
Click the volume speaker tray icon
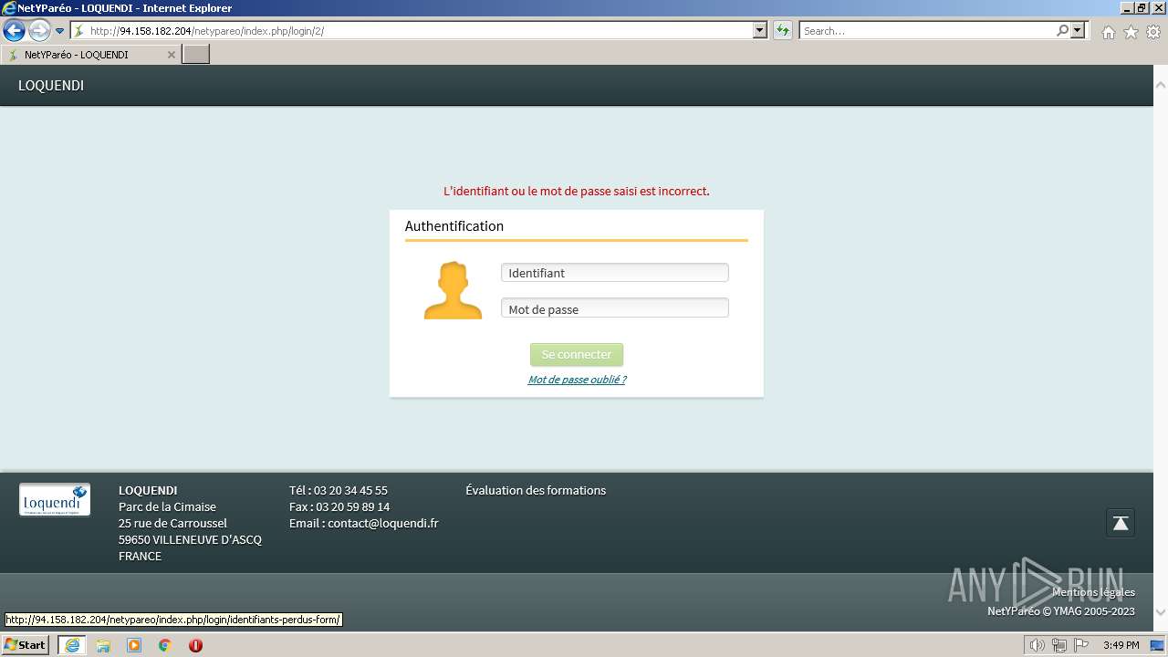tap(1038, 645)
